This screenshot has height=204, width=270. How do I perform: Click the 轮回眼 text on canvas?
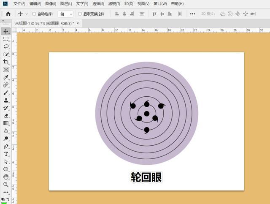[x=146, y=177]
